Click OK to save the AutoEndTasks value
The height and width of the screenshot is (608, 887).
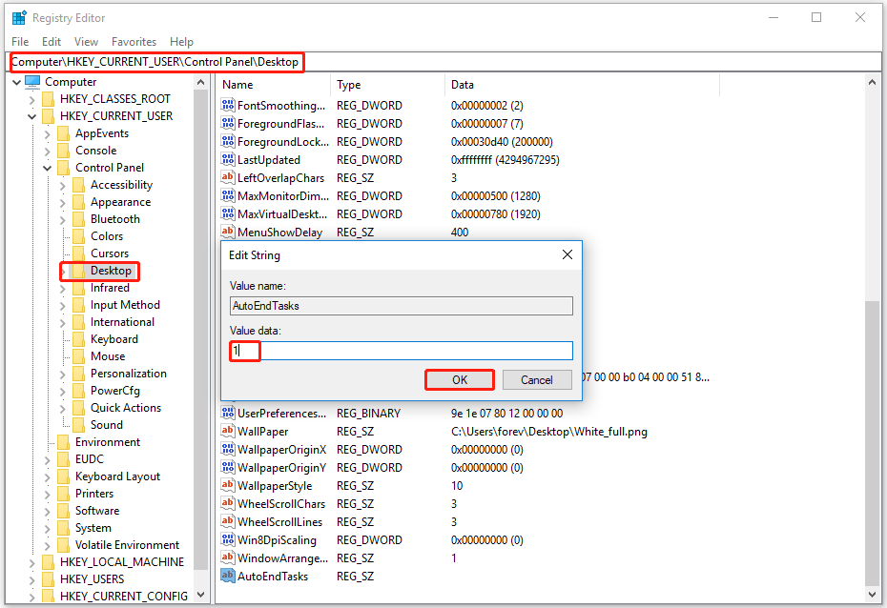tap(459, 379)
